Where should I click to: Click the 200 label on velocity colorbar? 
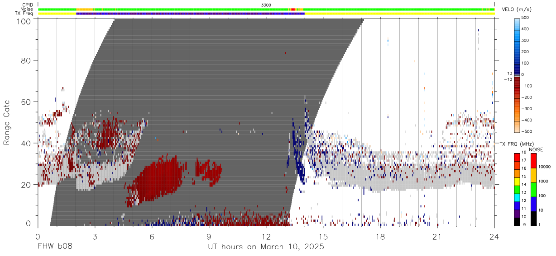(x=526, y=52)
